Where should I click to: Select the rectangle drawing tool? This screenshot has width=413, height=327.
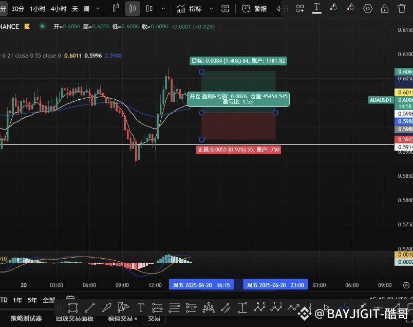(73, 307)
